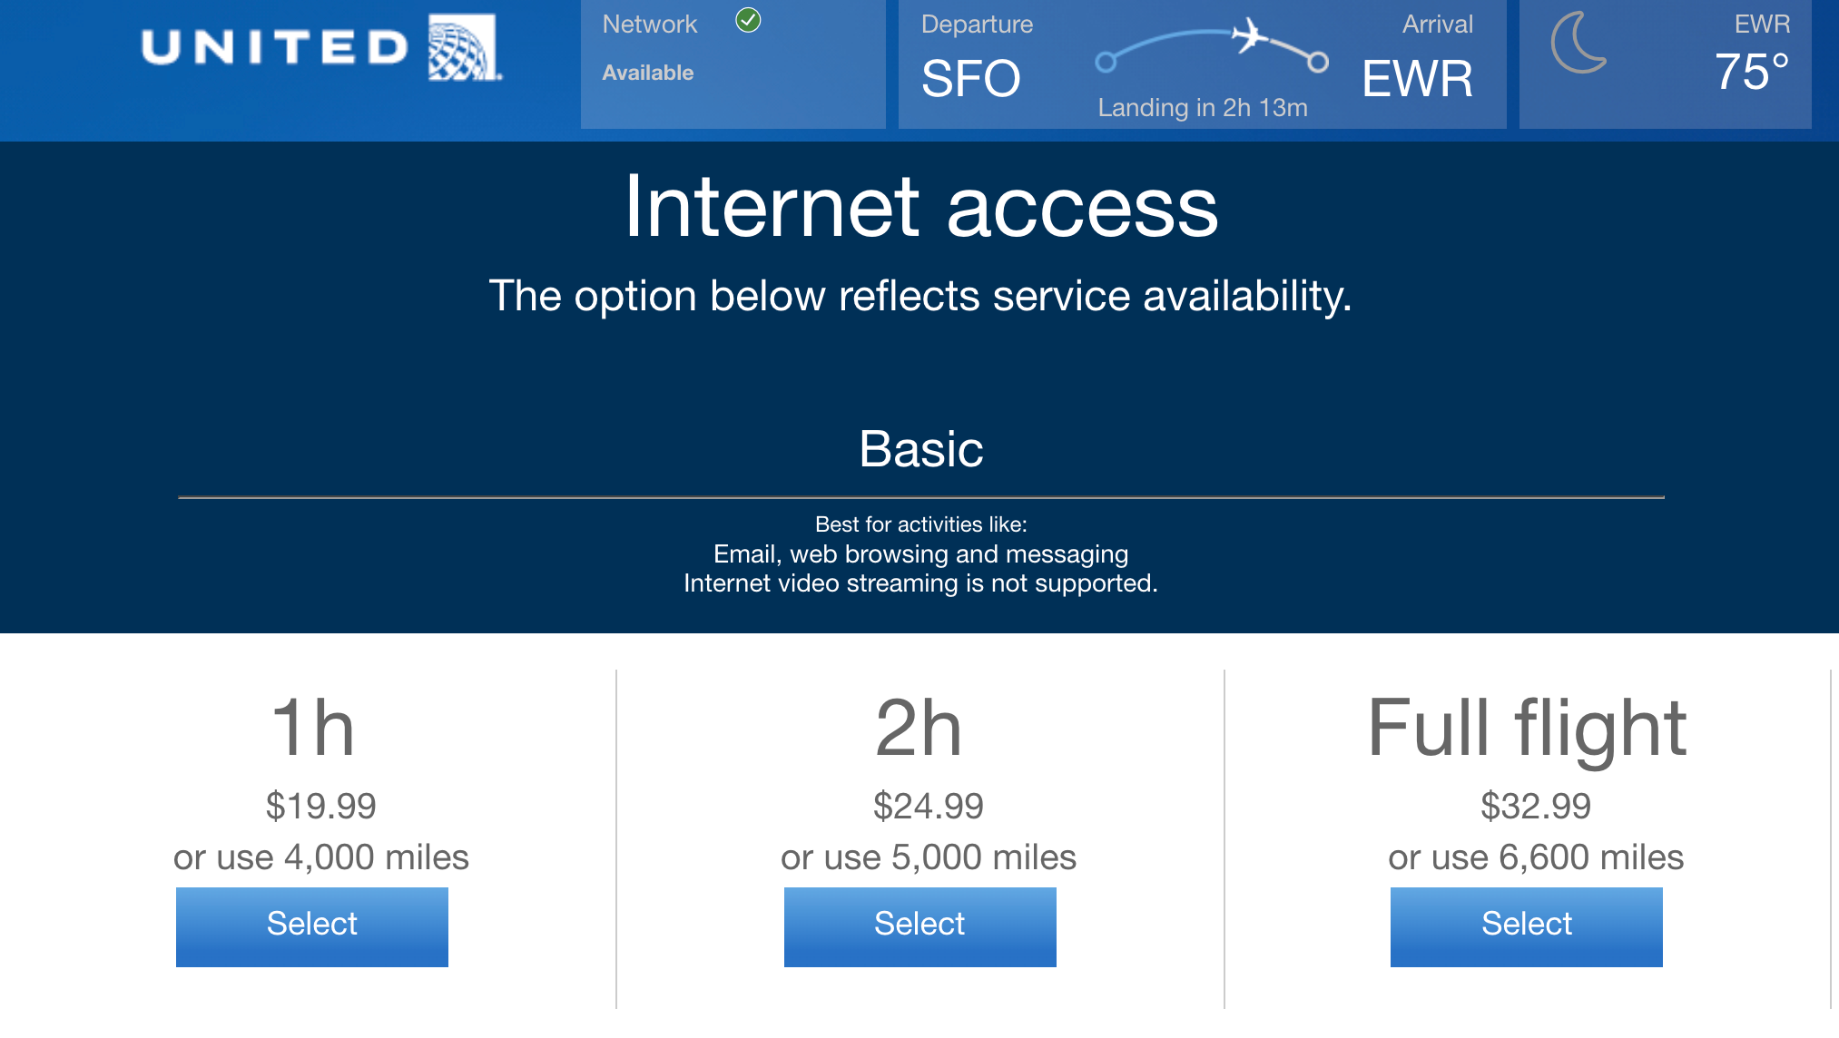Click the UNITED wordmark logo

click(x=275, y=47)
